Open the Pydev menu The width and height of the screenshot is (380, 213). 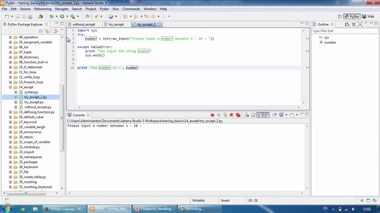point(104,9)
